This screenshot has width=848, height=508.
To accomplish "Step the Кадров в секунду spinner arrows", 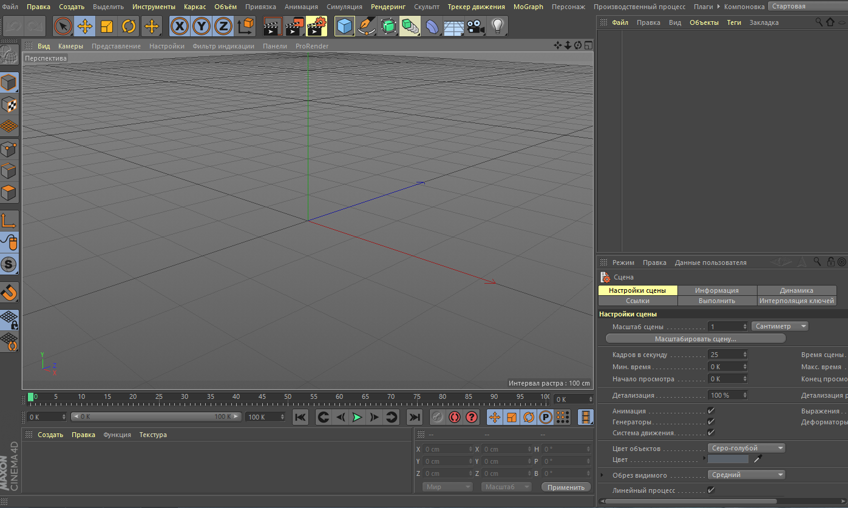I will pos(745,355).
